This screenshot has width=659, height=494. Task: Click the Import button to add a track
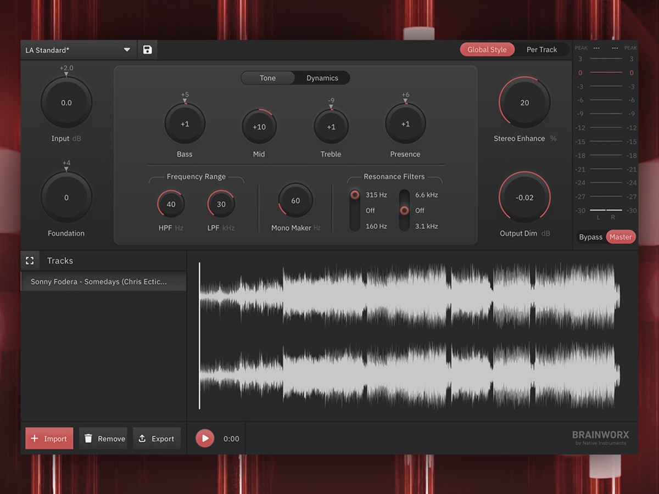49,438
